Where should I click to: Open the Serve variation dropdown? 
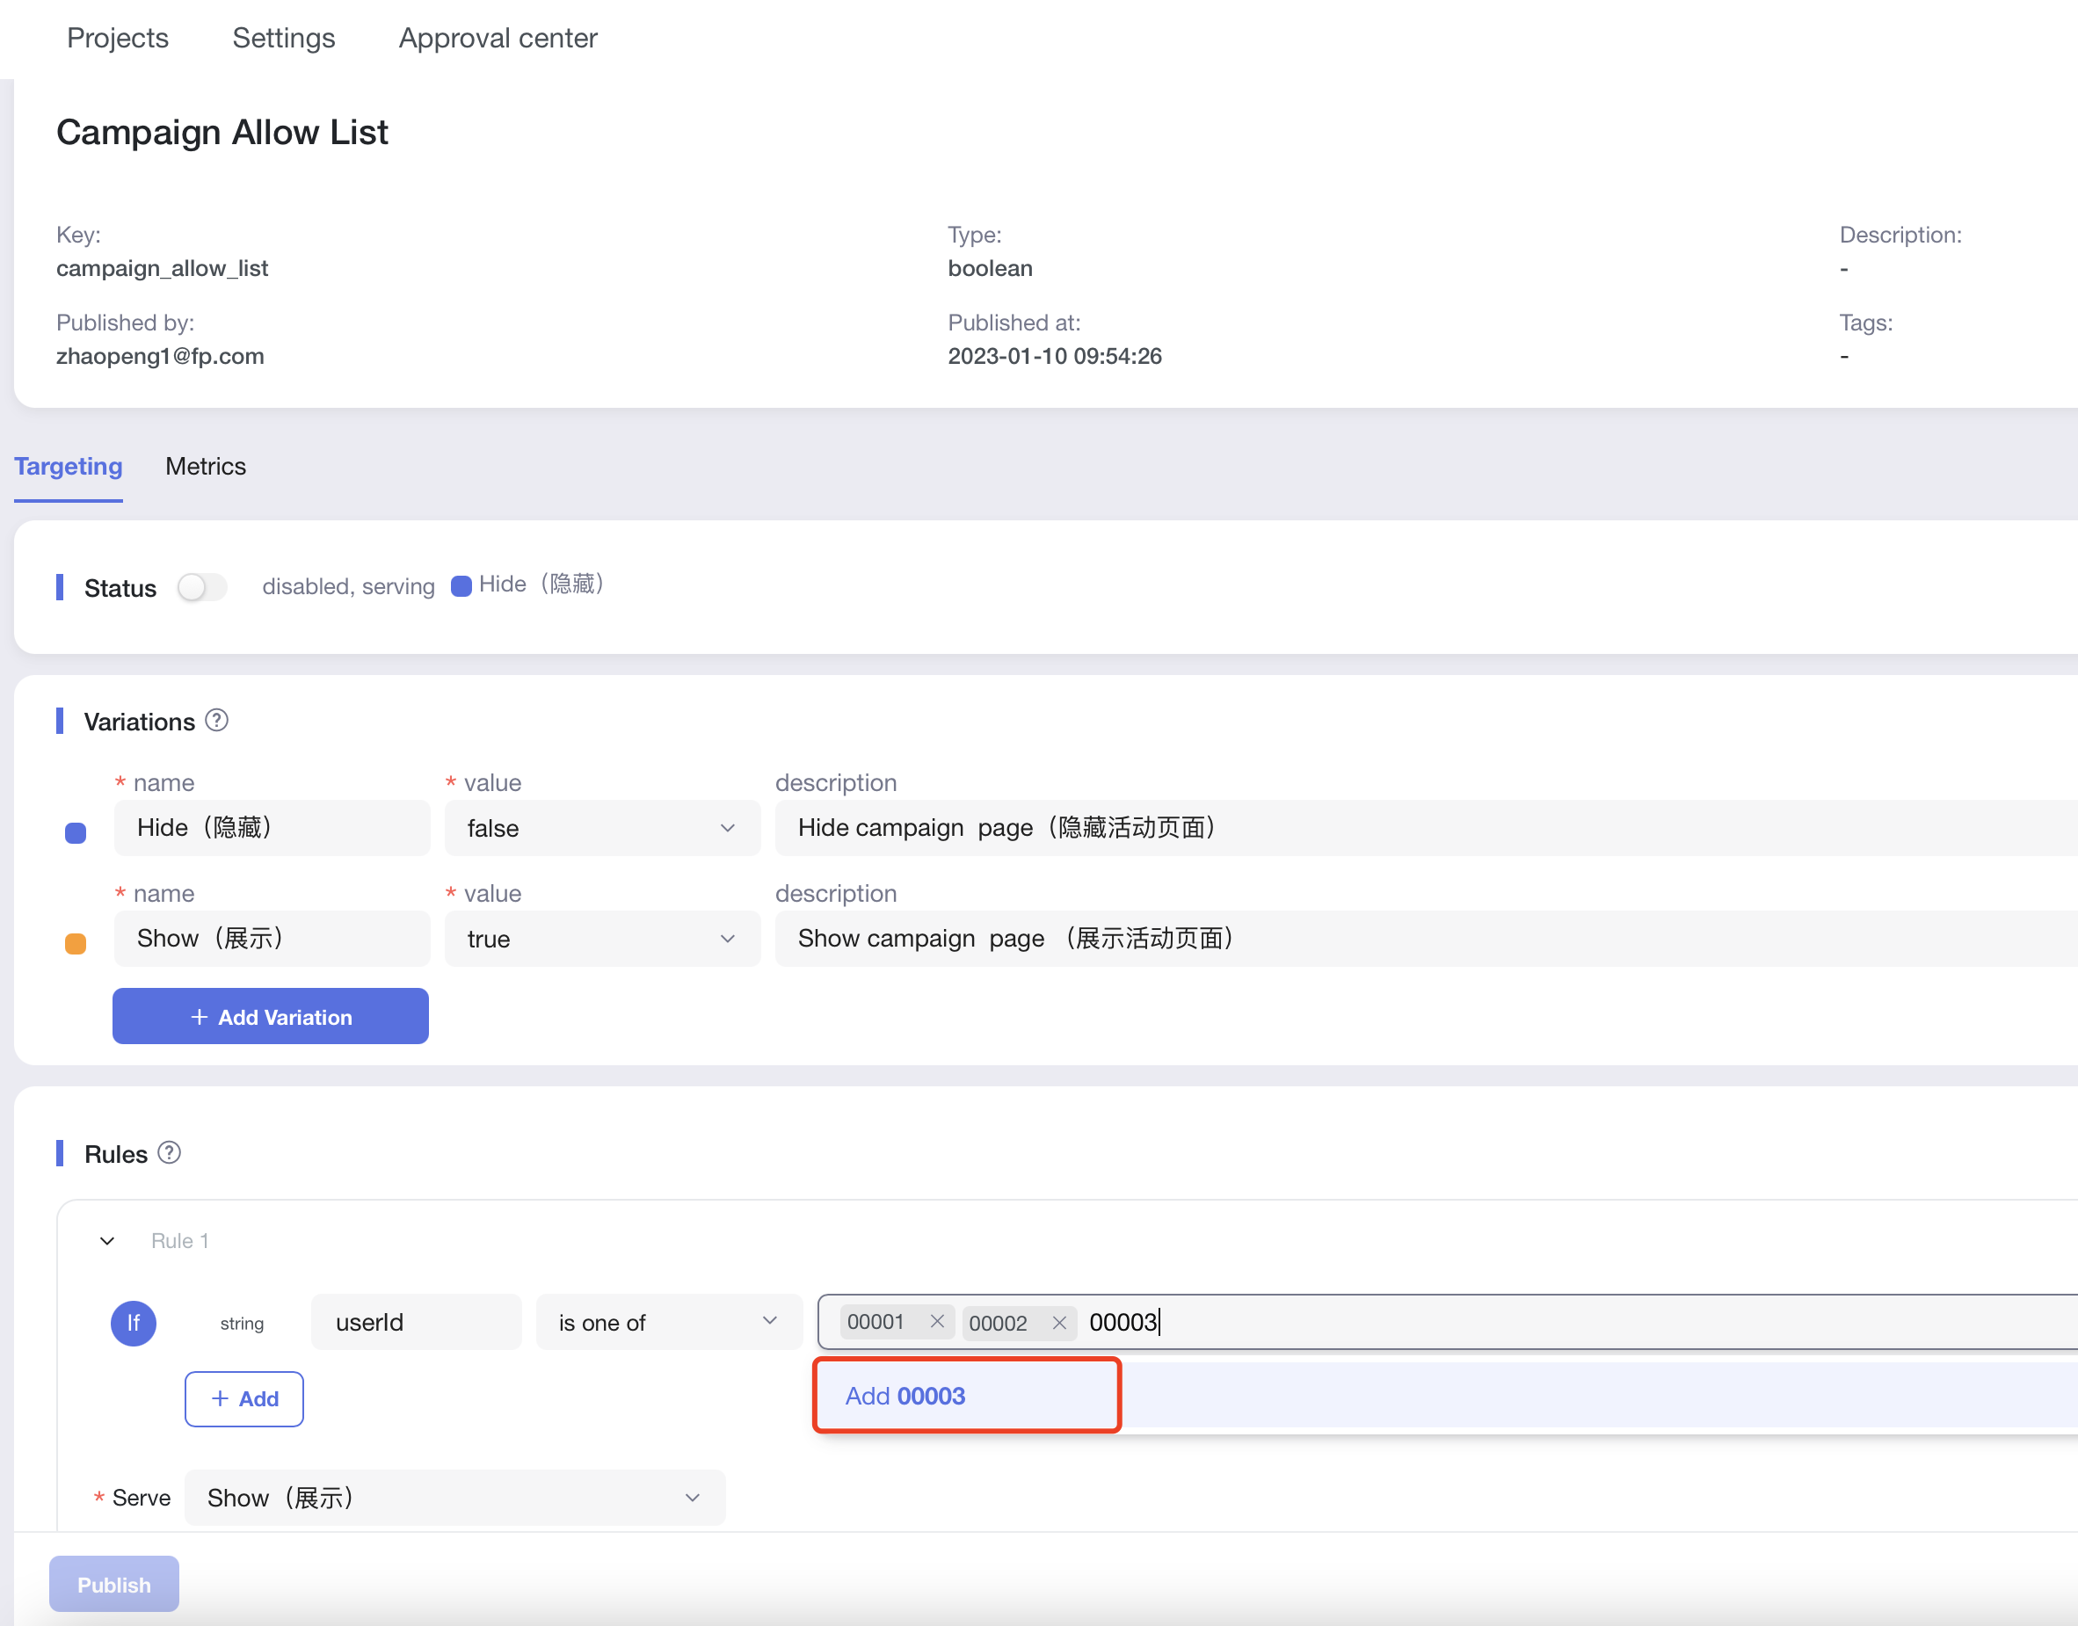[x=454, y=1498]
